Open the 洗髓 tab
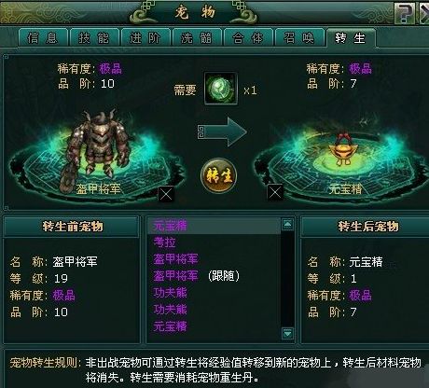The height and width of the screenshot is (388, 429). click(197, 38)
